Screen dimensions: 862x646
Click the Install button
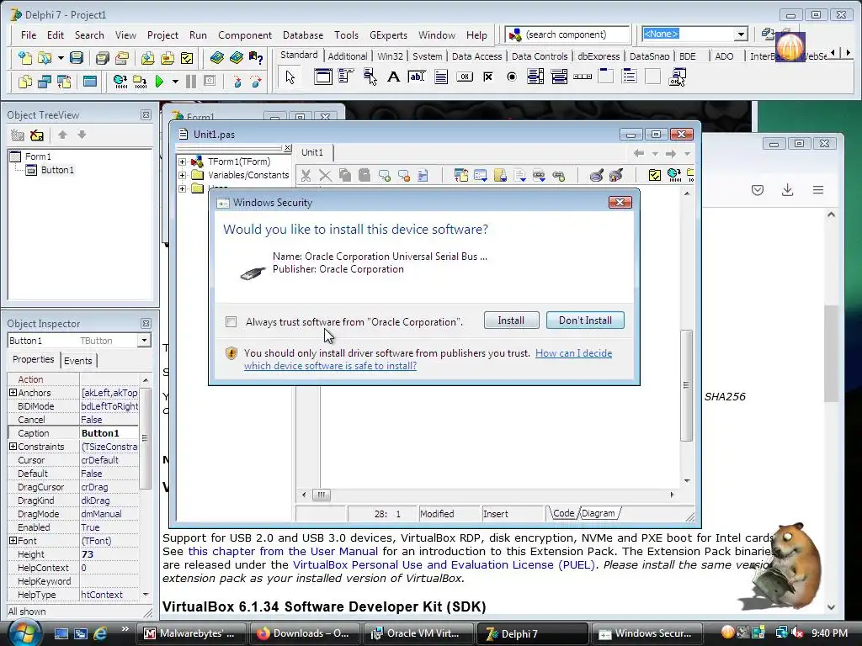coord(511,320)
